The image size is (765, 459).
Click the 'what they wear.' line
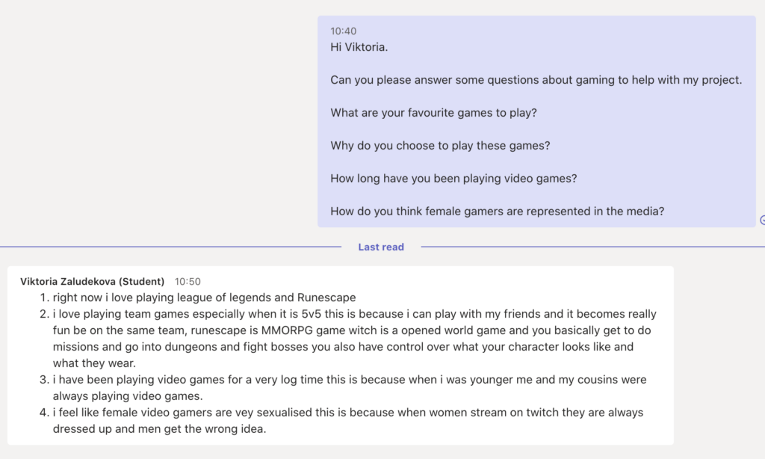click(x=94, y=363)
